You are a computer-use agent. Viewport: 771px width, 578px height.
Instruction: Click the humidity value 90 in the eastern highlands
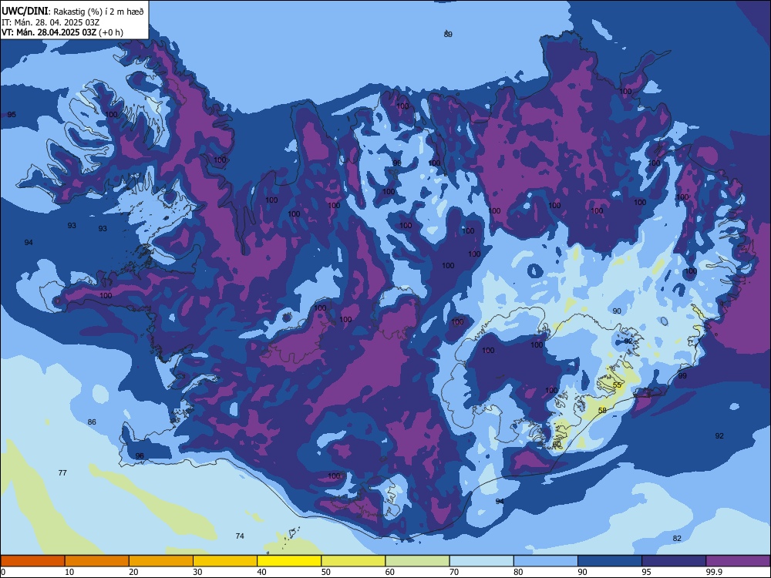tap(617, 311)
